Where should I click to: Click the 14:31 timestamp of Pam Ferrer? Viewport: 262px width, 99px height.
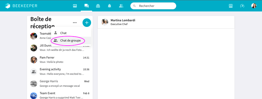point(86,58)
